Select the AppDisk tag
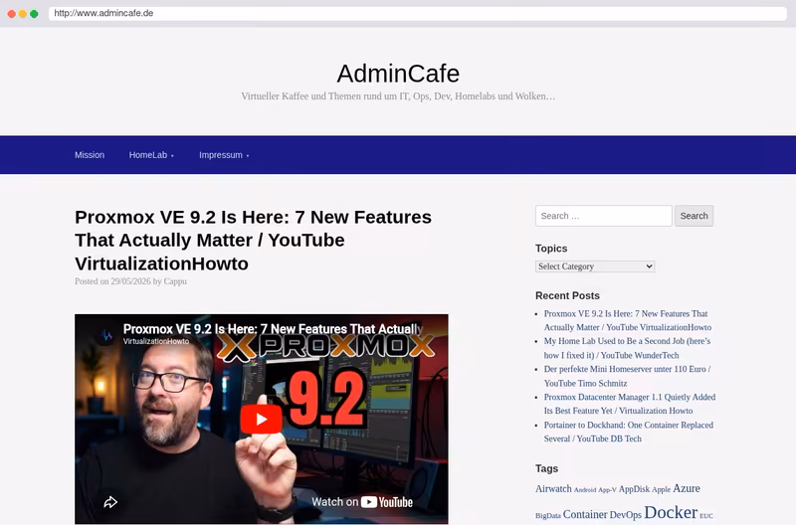 (x=634, y=489)
